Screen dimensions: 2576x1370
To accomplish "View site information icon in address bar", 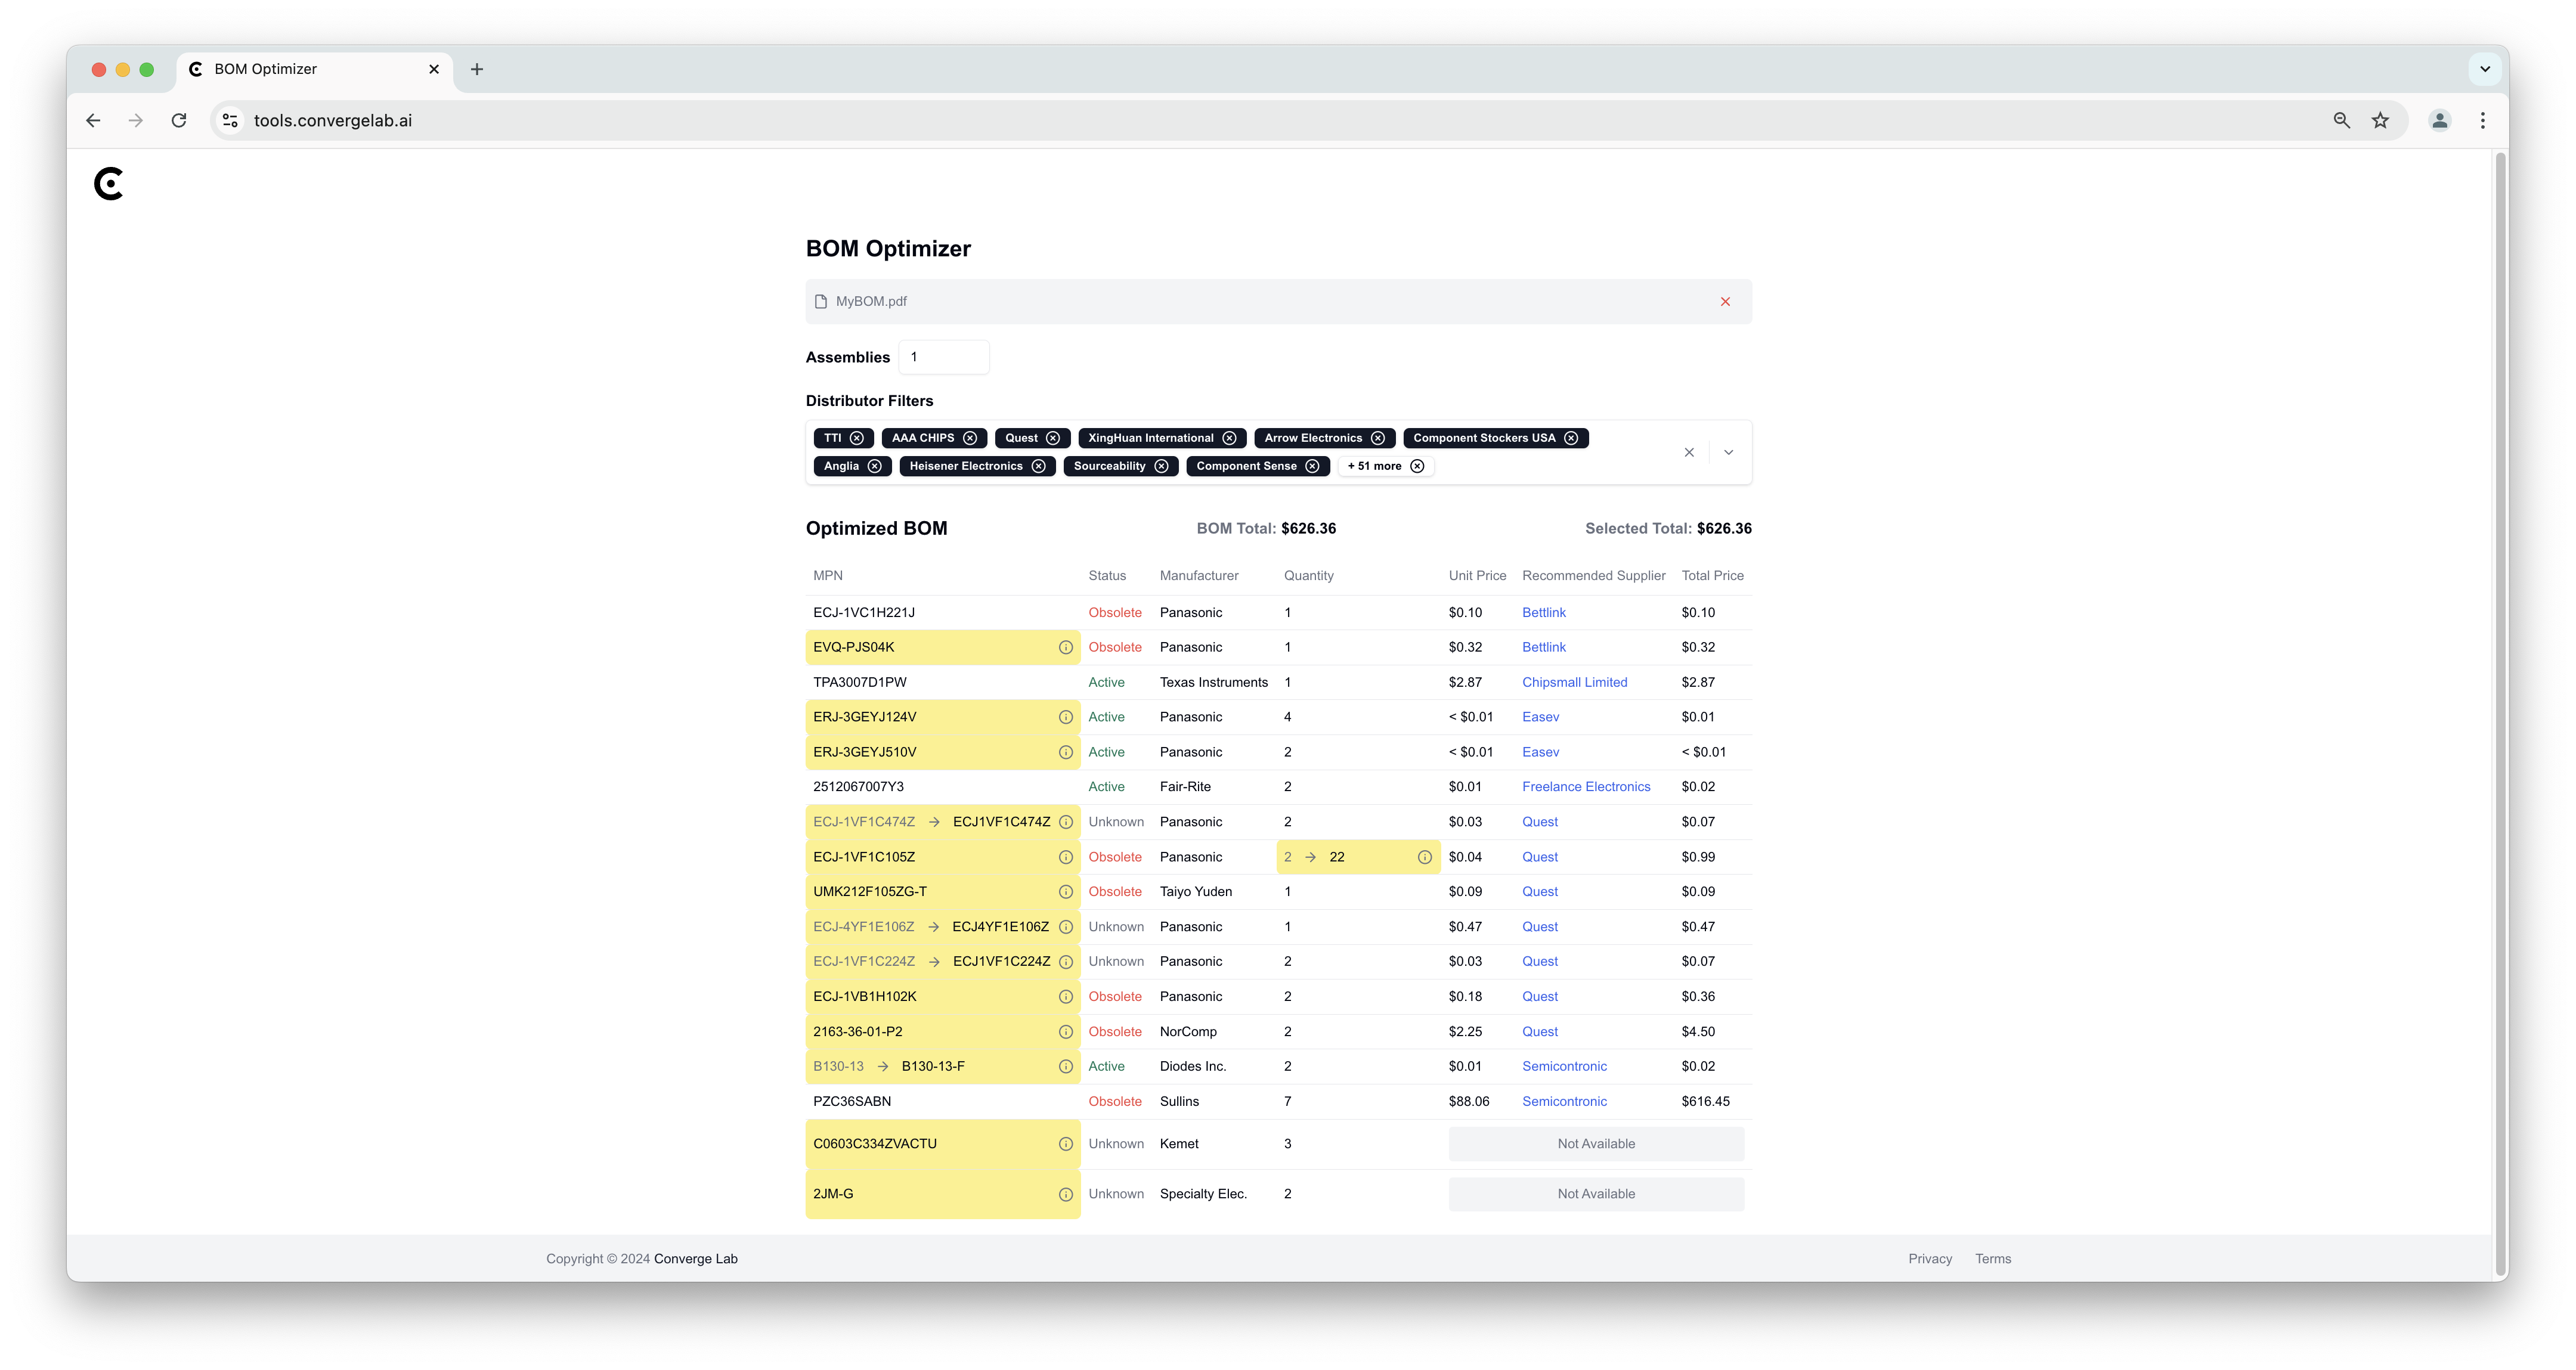I will coord(230,120).
